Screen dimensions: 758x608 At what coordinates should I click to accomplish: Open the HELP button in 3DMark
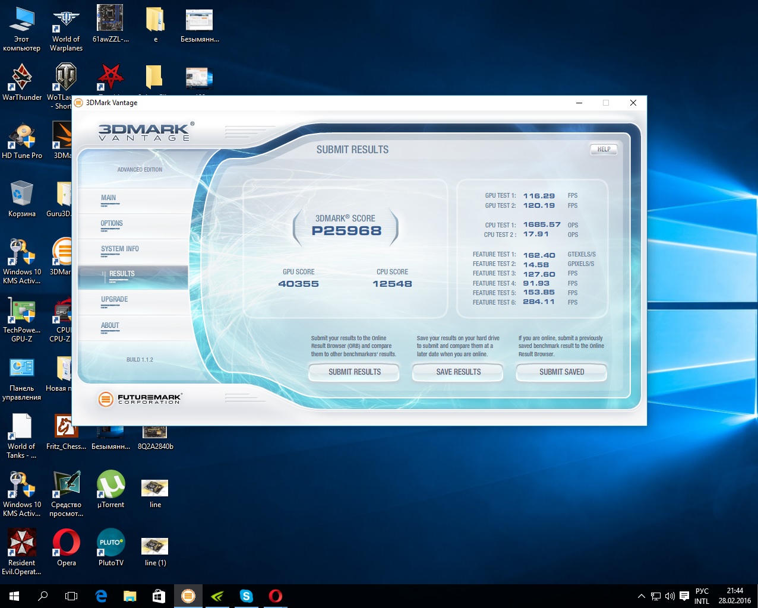[604, 150]
